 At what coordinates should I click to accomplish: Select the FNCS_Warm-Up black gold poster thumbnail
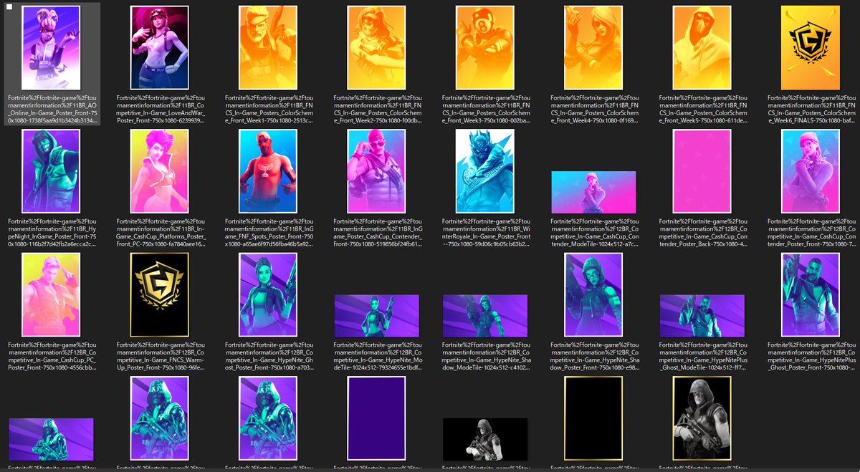point(160,295)
